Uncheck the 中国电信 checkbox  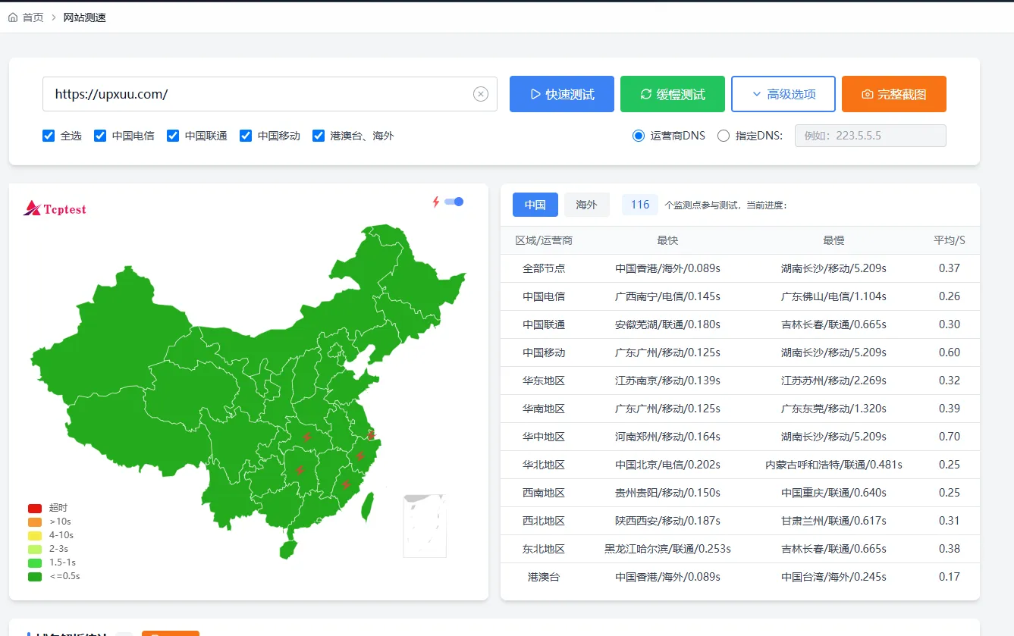coord(100,136)
